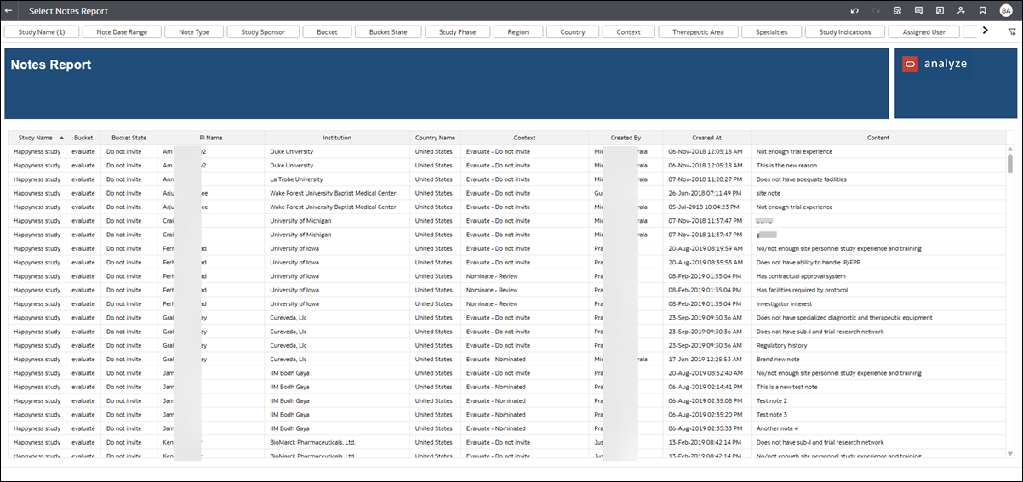The height and width of the screenshot is (482, 1023).
Task: Refresh data icon in header
Action: (x=897, y=11)
